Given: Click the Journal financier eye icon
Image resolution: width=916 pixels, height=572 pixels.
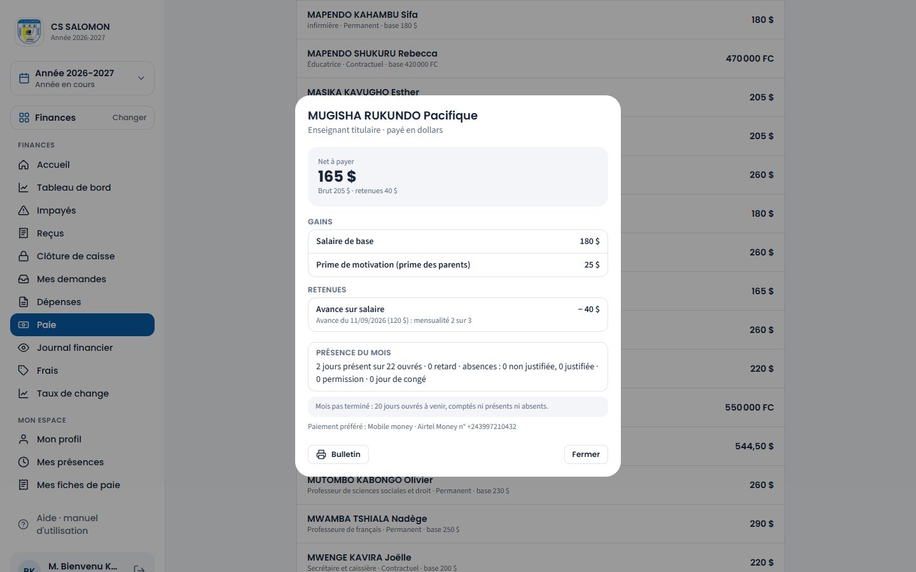Looking at the screenshot, I should (24, 348).
